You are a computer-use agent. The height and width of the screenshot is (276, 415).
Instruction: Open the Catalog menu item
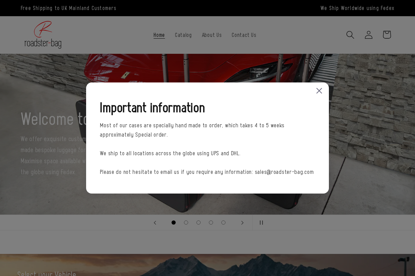[x=183, y=35]
